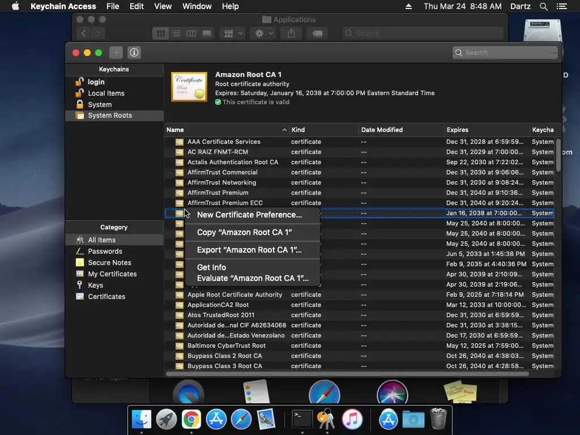This screenshot has width=580, height=435.
Task: Open the Edit menu
Action: [x=137, y=6]
